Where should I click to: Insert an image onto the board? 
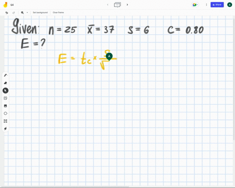click(x=5, y=106)
